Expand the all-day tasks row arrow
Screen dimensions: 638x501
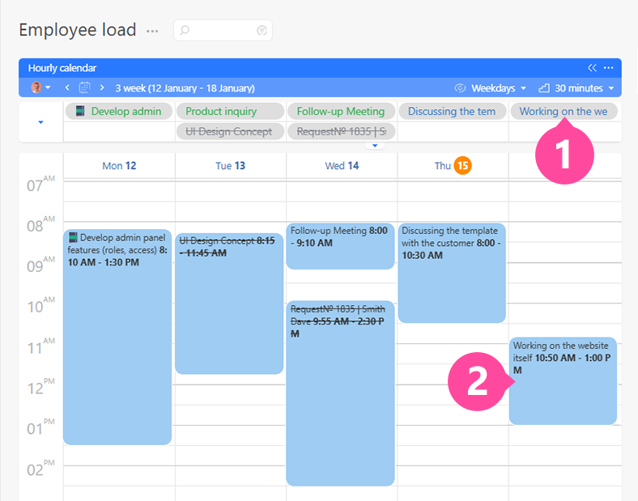pos(40,122)
